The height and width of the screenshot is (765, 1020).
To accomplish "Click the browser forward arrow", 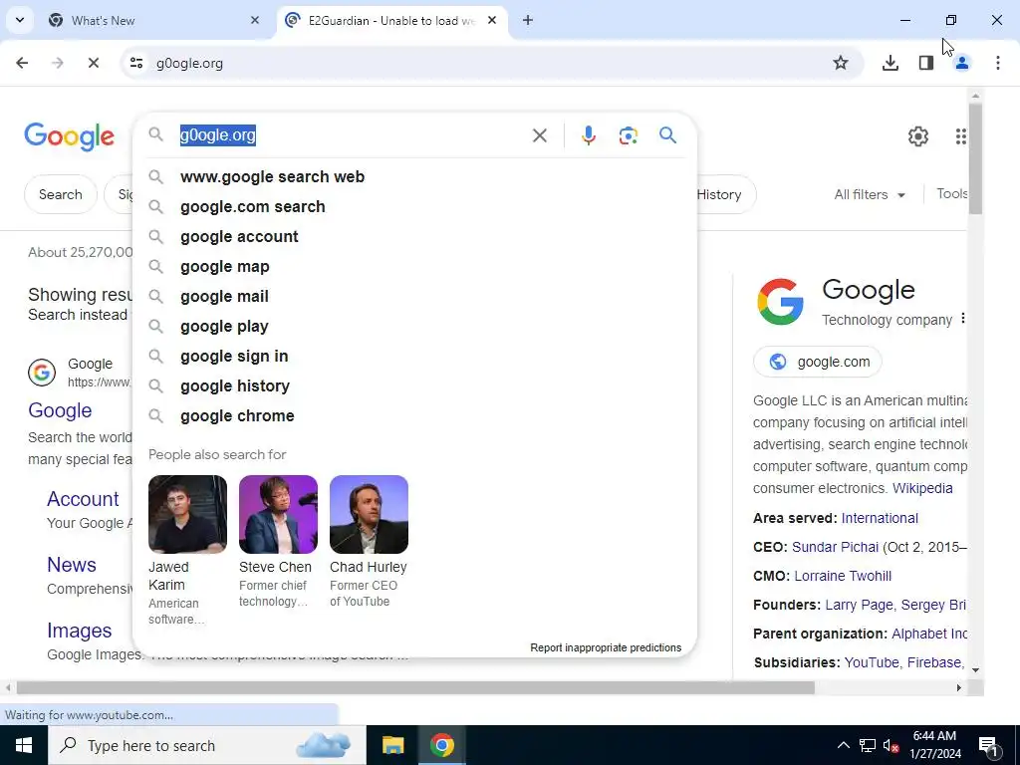I will point(58,63).
